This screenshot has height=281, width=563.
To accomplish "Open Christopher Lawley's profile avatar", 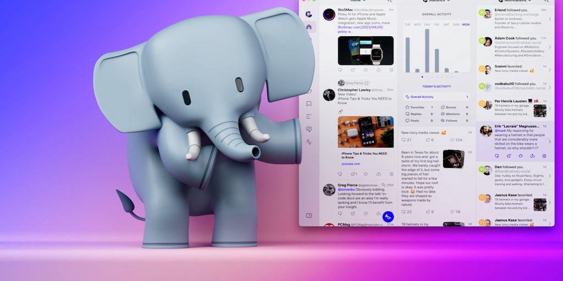I will tap(329, 95).
